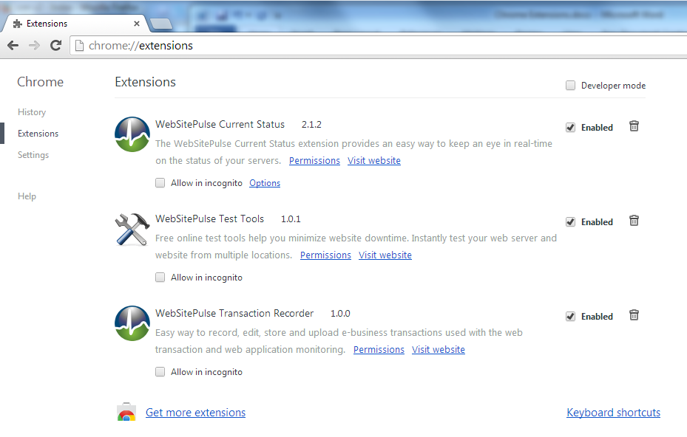Click the address bar showing chrome://extensions
This screenshot has width=687, height=437.
coord(377,46)
